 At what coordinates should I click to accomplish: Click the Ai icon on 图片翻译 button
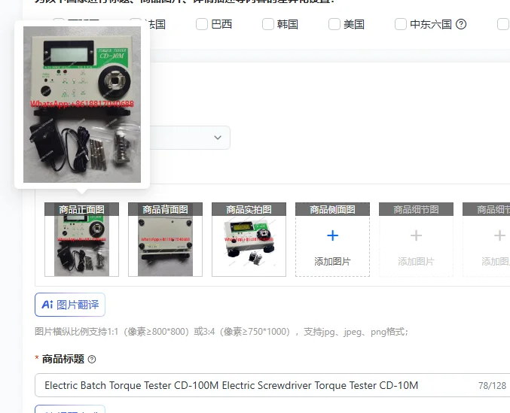coord(47,305)
